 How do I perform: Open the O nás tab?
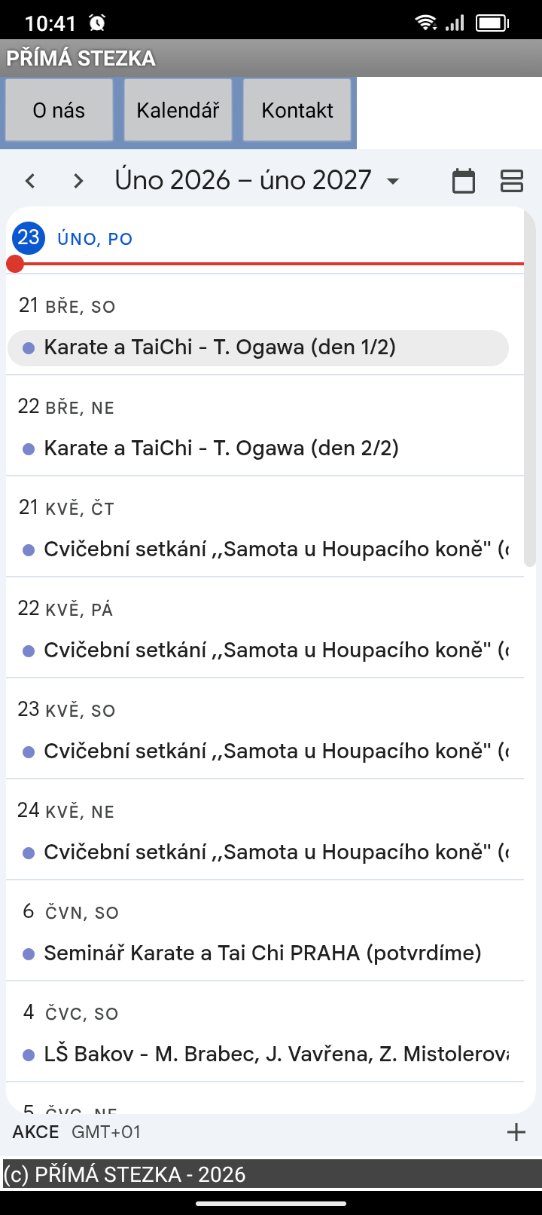[59, 110]
